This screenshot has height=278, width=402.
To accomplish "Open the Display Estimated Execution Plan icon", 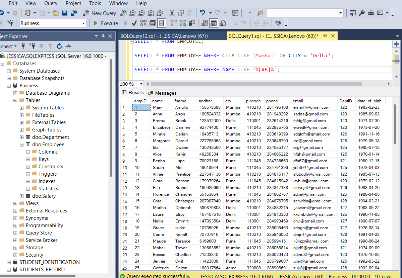I will pos(143,23).
